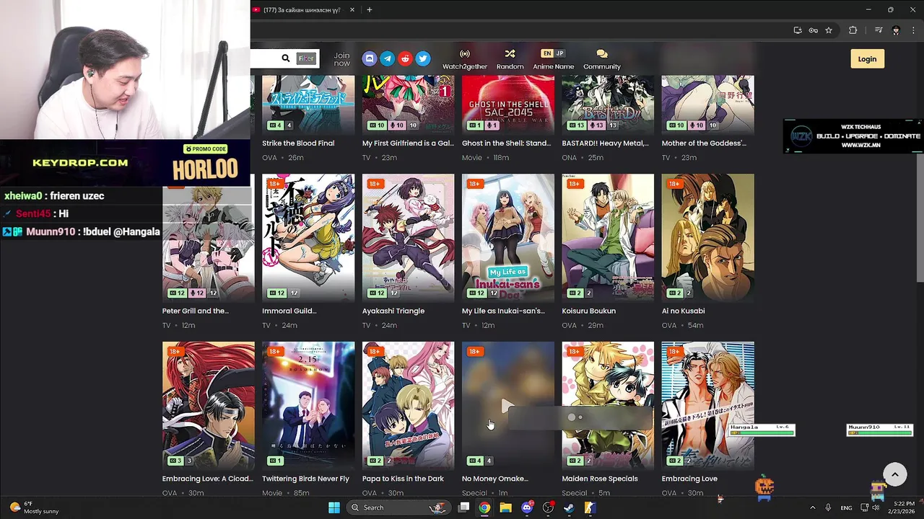The width and height of the screenshot is (924, 519).
Task: Open the Community menu item
Action: (x=602, y=60)
